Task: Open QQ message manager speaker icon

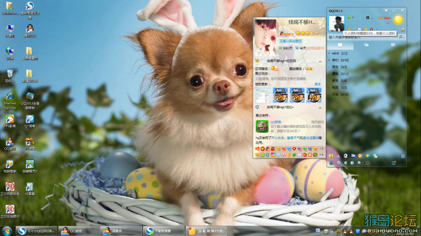Action: (x=346, y=163)
